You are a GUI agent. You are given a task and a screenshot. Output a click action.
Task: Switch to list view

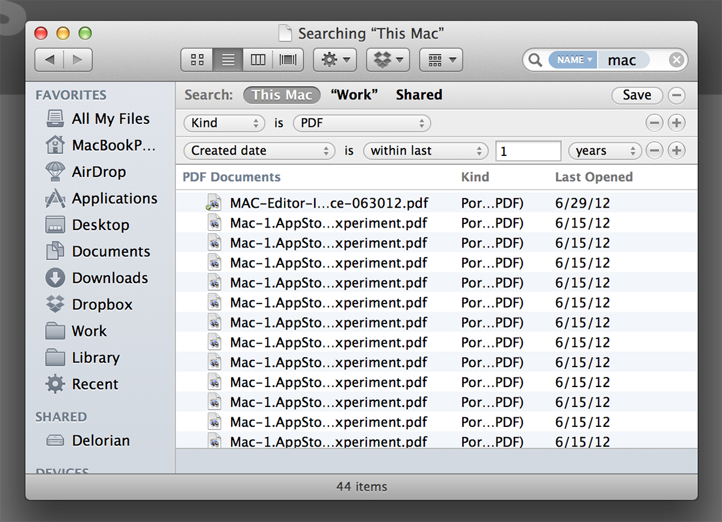[228, 60]
